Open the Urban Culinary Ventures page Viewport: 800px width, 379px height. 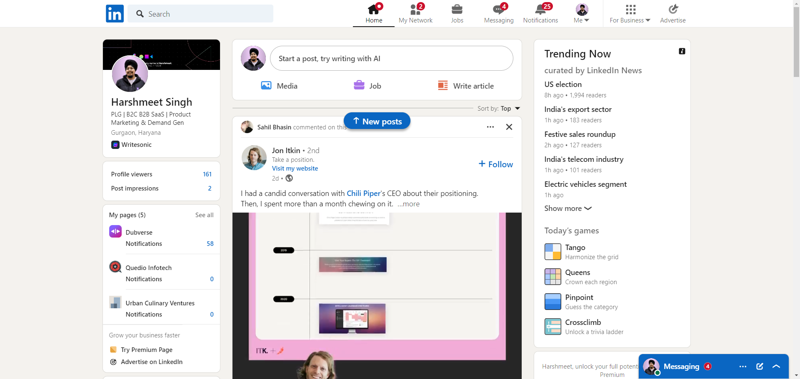[x=160, y=303]
